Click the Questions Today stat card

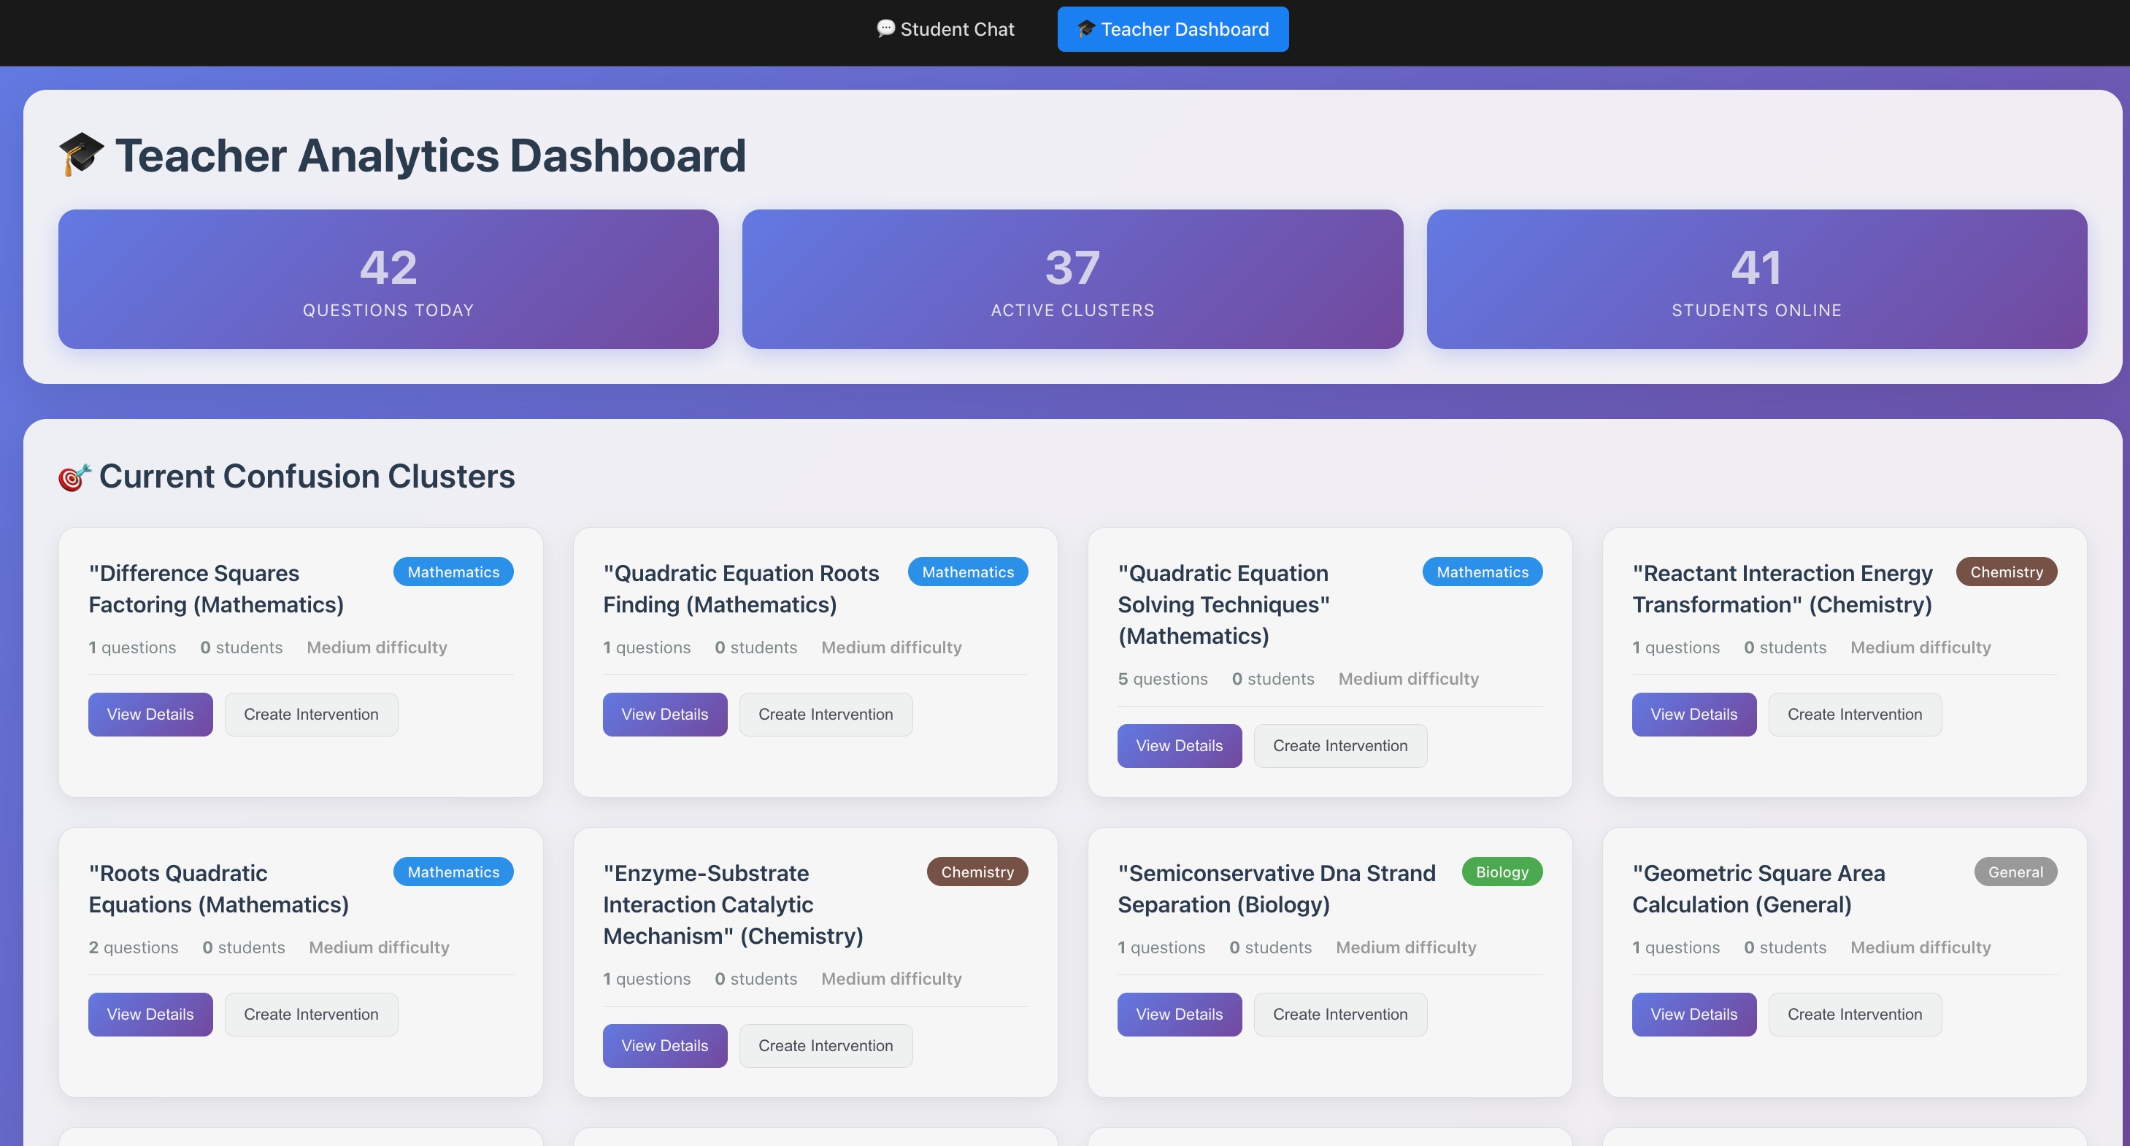pyautogui.click(x=388, y=279)
